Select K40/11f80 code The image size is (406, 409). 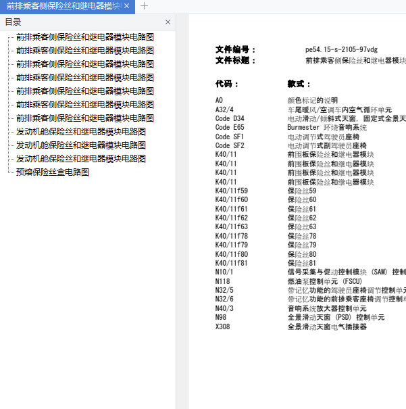point(232,254)
